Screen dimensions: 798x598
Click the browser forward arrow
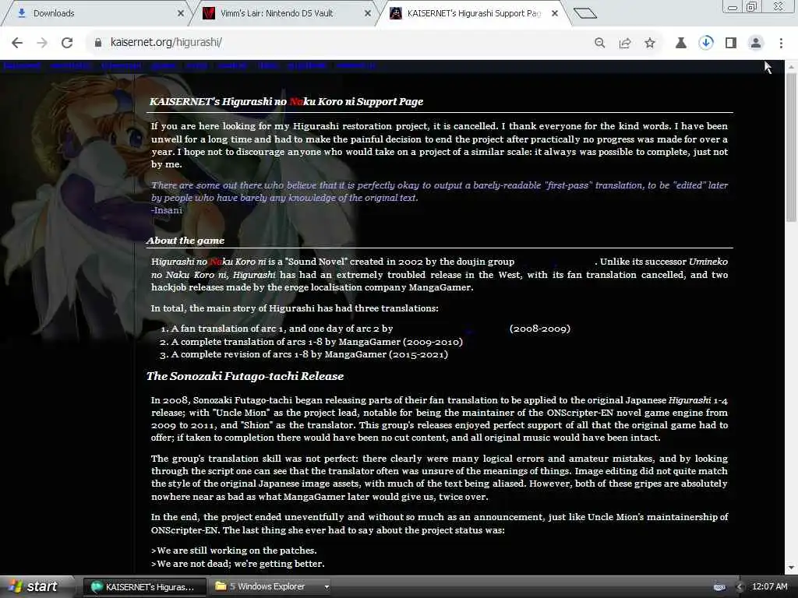tap(42, 43)
